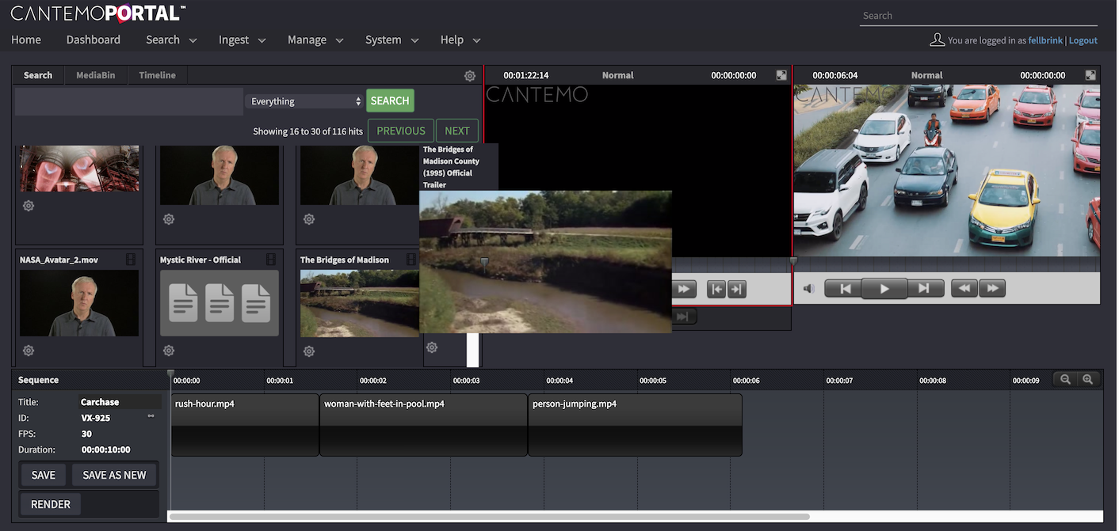This screenshot has height=531, width=1119.
Task: Click the 00:00:05 mark on timeline ruler
Action: (653, 381)
